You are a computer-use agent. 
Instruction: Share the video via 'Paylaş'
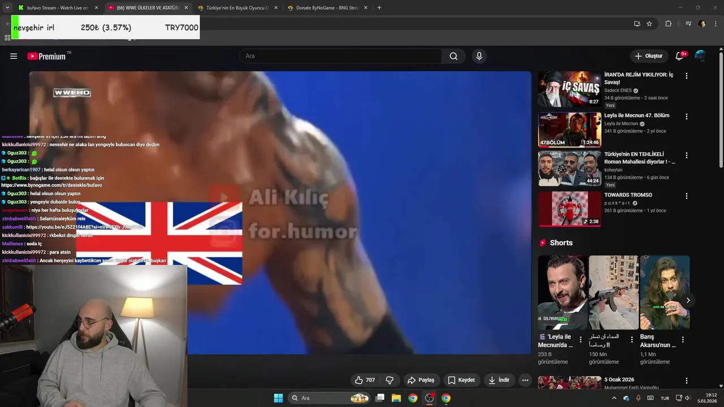click(421, 380)
